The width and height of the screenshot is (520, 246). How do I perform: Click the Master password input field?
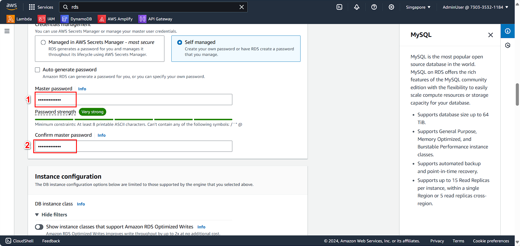[x=134, y=100]
